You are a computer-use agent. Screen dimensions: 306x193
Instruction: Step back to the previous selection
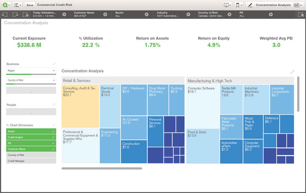[4, 14]
